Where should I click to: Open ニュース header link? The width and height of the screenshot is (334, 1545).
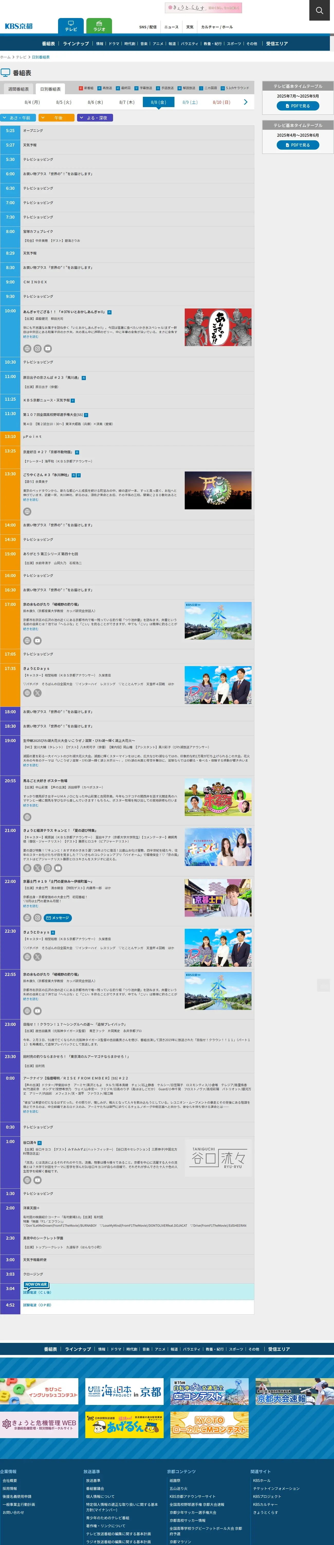click(171, 27)
